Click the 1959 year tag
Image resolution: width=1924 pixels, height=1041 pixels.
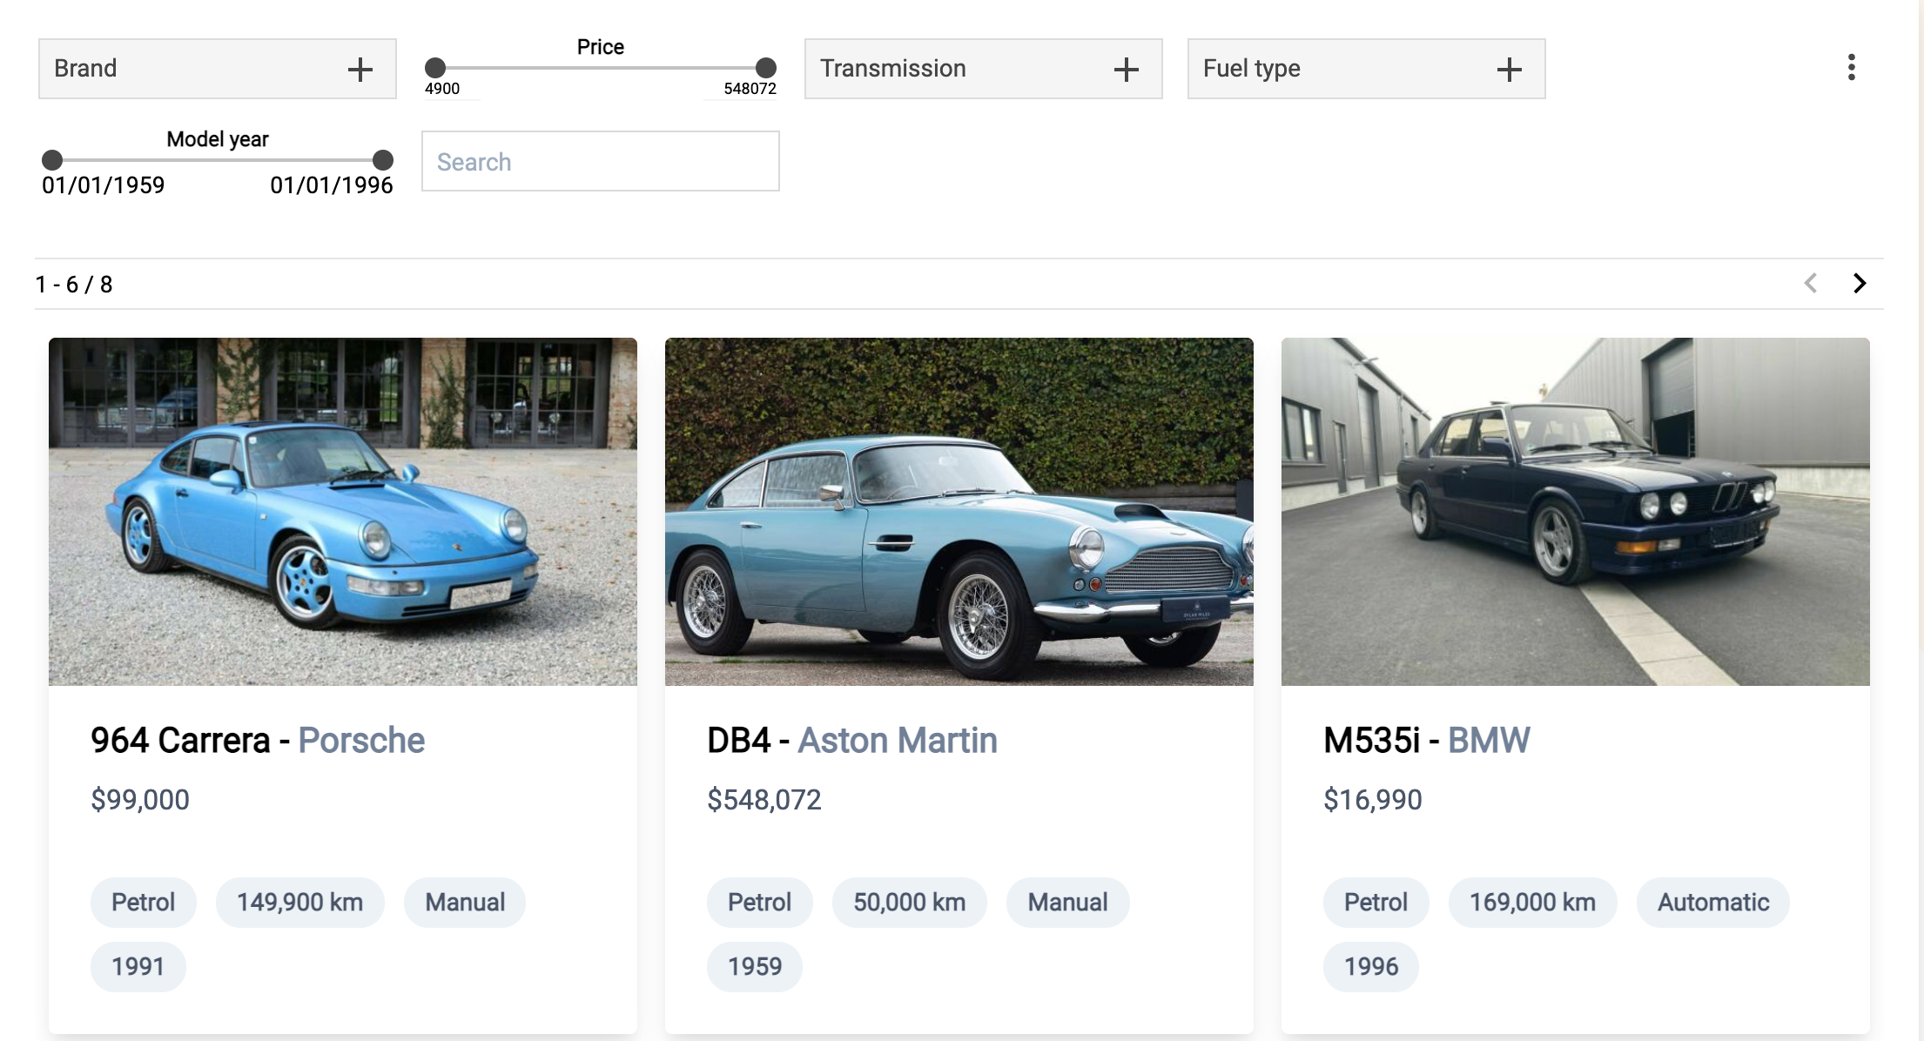pyautogui.click(x=755, y=967)
